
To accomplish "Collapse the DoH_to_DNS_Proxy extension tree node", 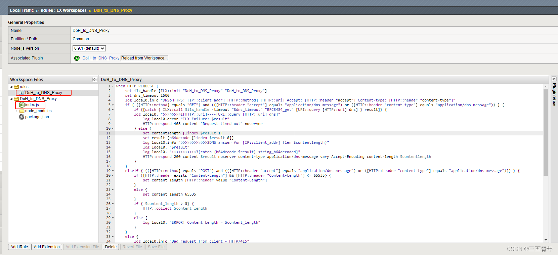I will (11, 99).
